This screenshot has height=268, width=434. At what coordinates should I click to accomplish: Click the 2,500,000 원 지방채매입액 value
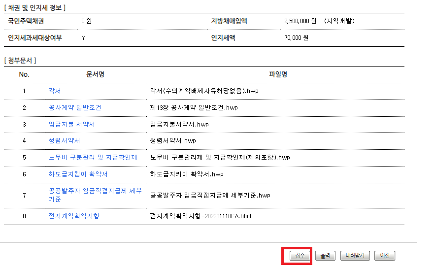tap(300, 21)
